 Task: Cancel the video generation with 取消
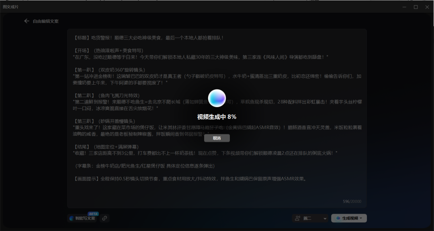click(217, 138)
